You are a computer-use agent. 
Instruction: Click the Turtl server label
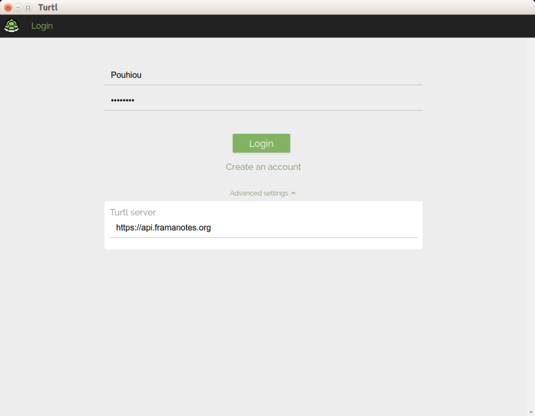(x=133, y=212)
